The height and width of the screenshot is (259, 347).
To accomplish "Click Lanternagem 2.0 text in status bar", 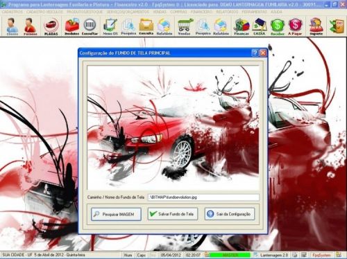I will pyautogui.click(x=274, y=255).
